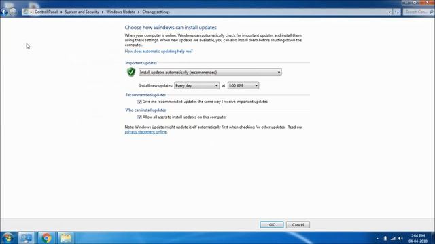
Task: Open How does automatic updating help me link
Action: (158, 52)
